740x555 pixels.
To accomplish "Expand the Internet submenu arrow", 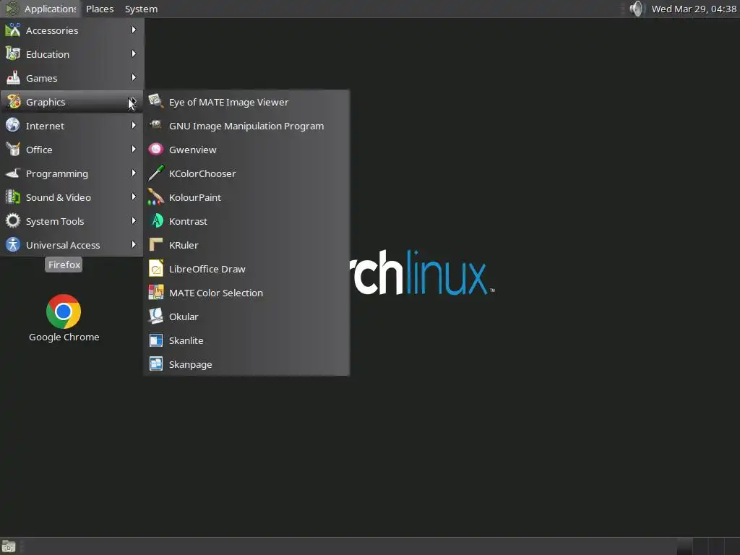I will (x=134, y=125).
